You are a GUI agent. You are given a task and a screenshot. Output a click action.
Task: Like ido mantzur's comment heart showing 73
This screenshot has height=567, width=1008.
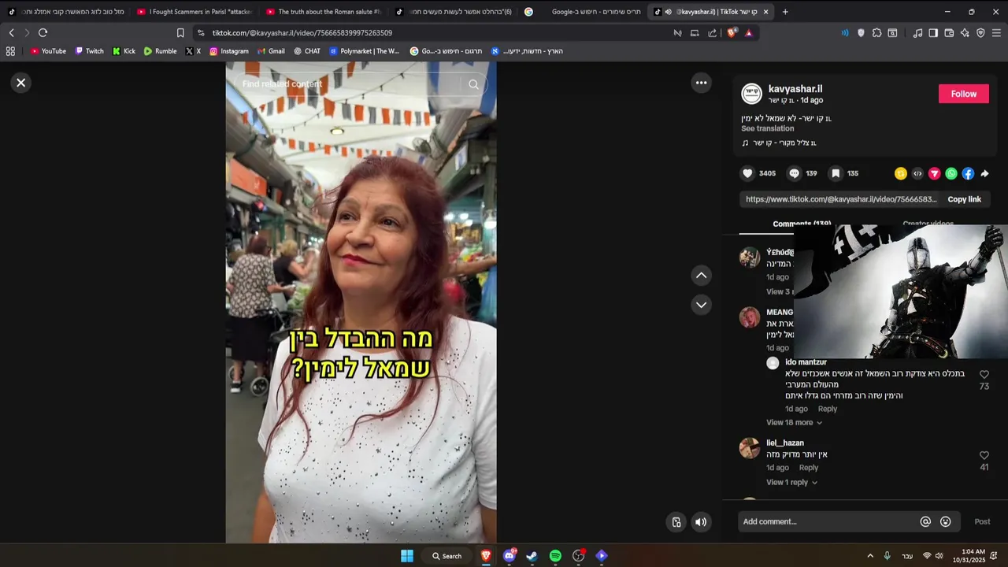(984, 375)
